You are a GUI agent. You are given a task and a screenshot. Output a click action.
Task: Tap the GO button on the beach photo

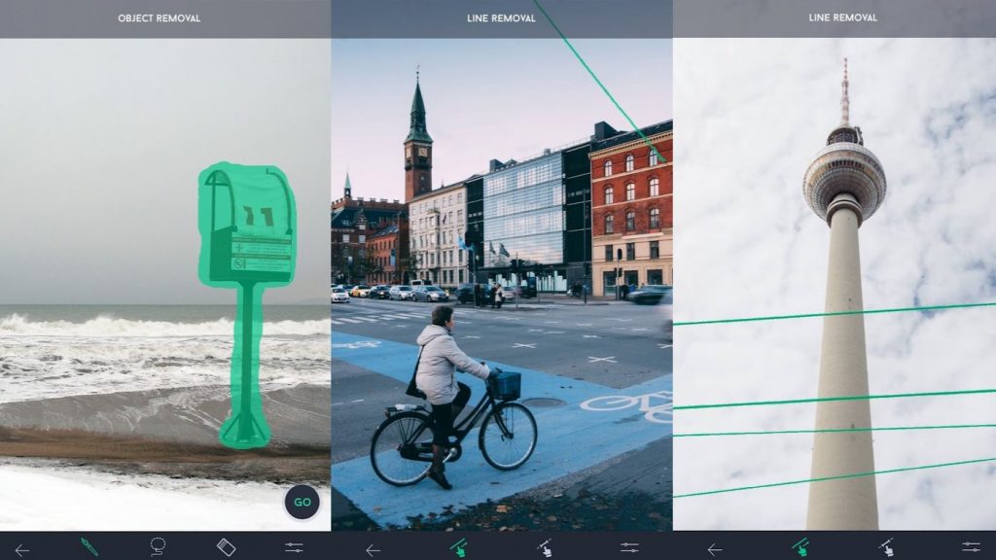(302, 502)
